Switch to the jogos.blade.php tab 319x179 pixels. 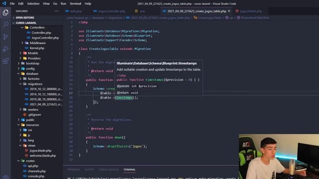point(251,11)
